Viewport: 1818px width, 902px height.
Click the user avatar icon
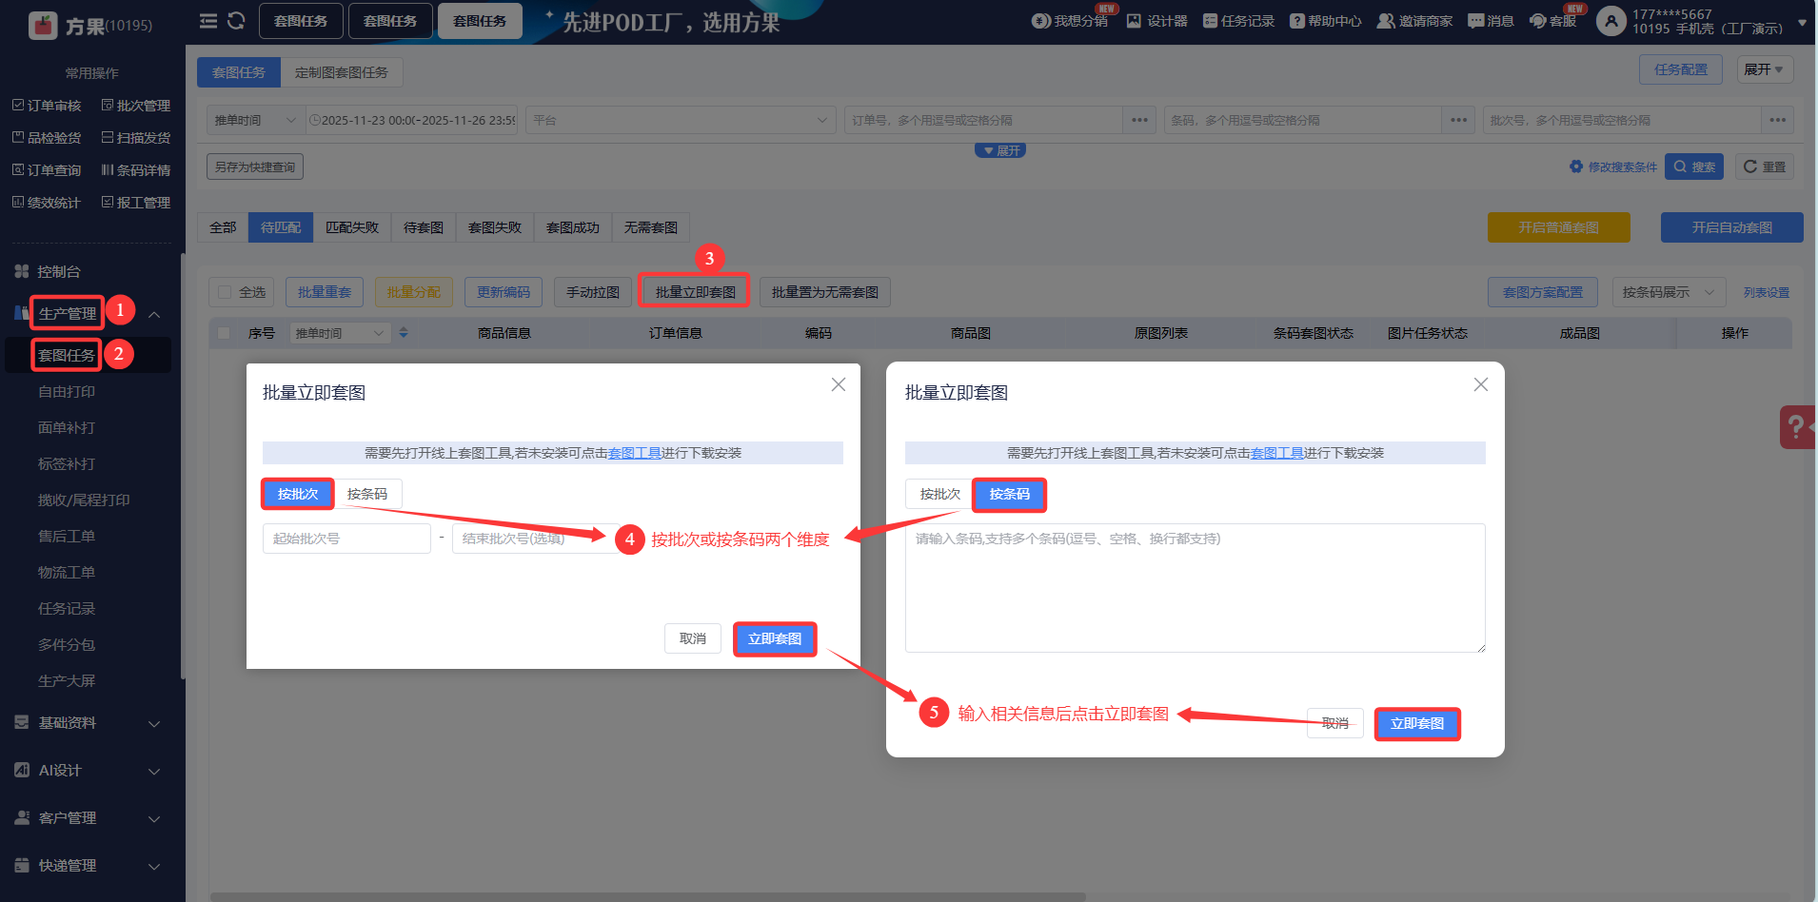pyautogui.click(x=1611, y=21)
